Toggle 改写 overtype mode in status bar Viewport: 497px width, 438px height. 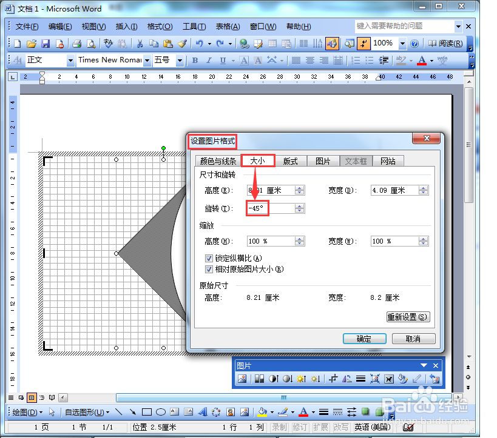point(340,427)
